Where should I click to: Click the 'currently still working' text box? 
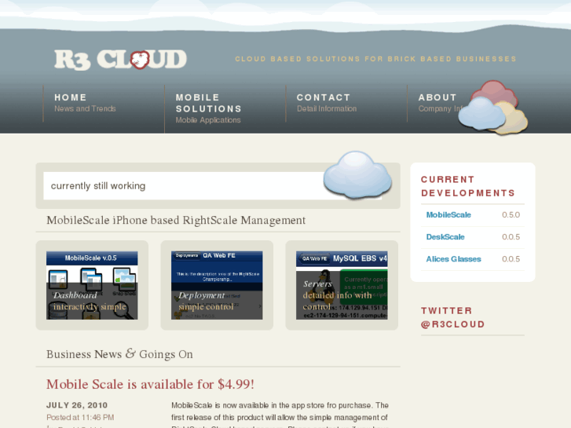[x=212, y=186]
